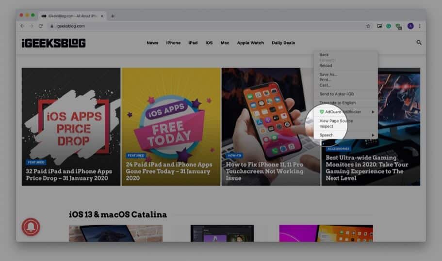Reload the page with the toolbar refresh icon
The image size is (442, 261).
coord(41,26)
